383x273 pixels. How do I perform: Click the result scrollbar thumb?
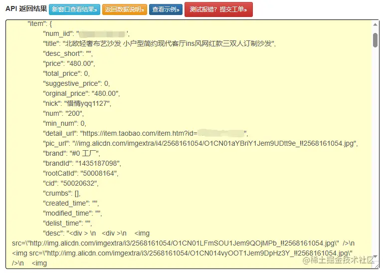pos(376,40)
